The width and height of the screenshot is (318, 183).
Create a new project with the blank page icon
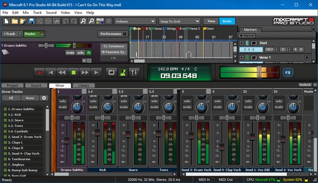[6, 21]
